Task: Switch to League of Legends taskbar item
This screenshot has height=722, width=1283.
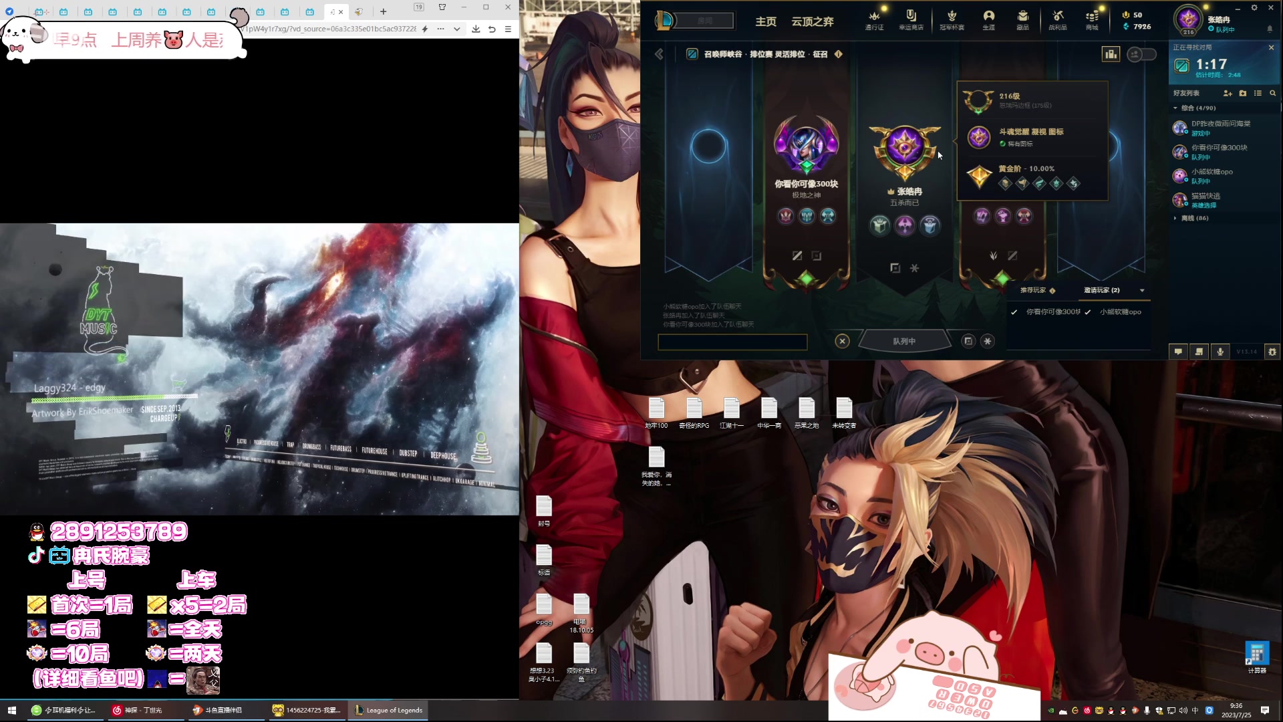Action: pos(388,710)
